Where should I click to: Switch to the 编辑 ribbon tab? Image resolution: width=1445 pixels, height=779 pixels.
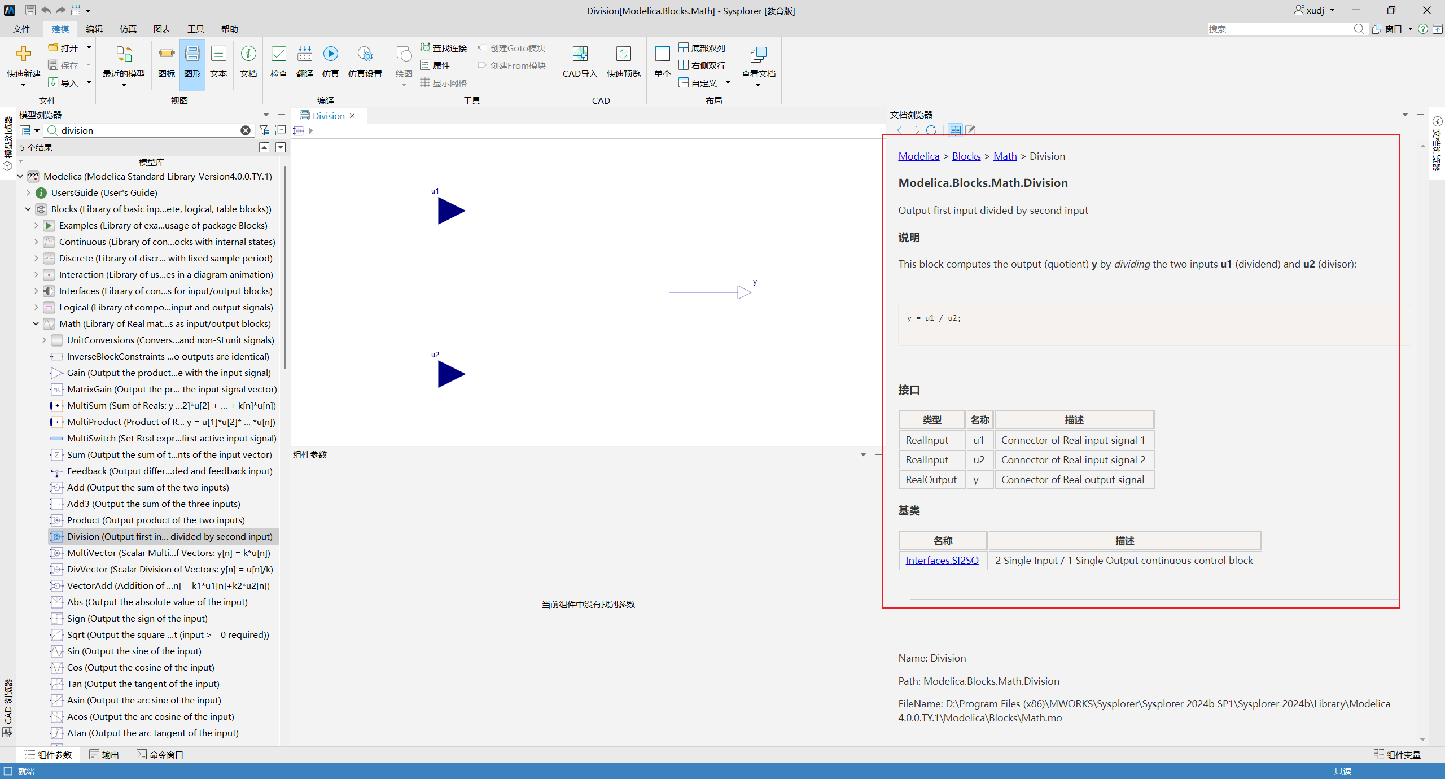coord(94,29)
